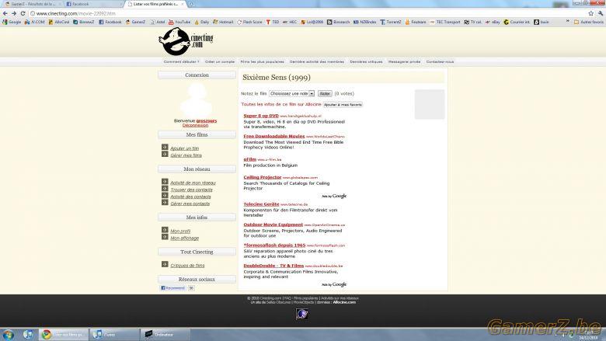This screenshot has height=341, width=606.
Task: Open the Gérer mes films link
Action: pos(186,155)
